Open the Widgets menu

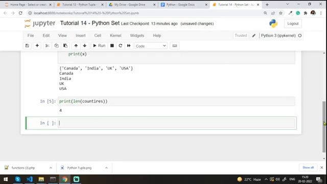[137, 35]
